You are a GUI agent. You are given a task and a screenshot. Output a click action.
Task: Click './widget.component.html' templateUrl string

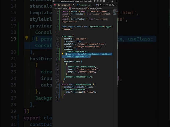[91, 44]
